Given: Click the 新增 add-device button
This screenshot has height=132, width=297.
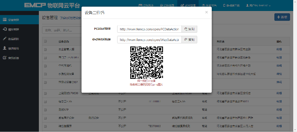Looking at the screenshot, I should pos(282,17).
